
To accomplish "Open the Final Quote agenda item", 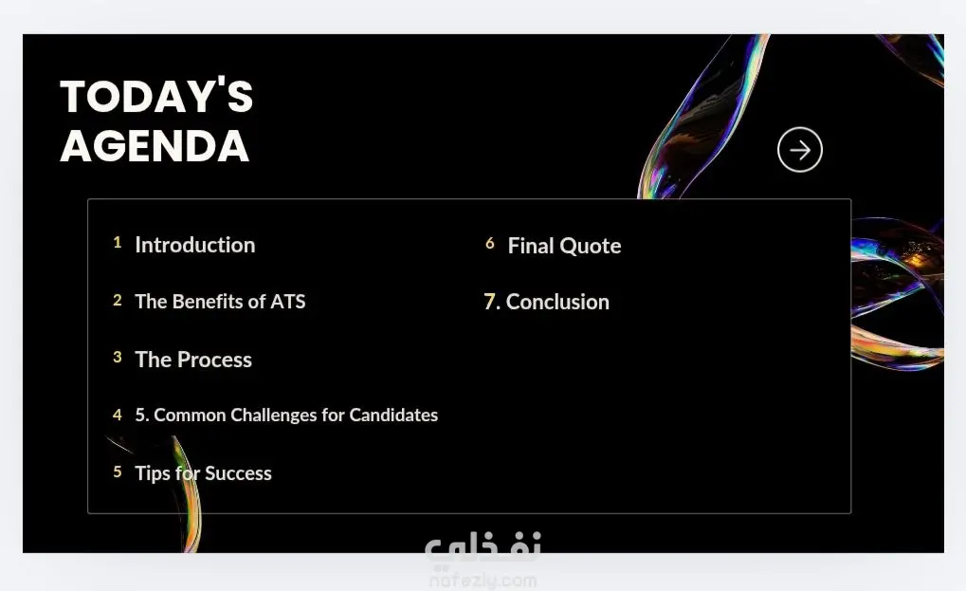I will (x=564, y=246).
